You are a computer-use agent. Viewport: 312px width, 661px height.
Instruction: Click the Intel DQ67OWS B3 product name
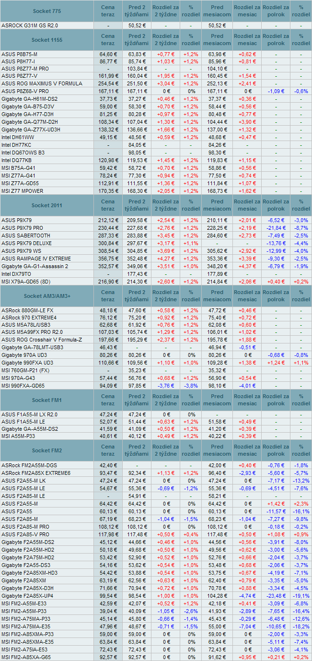coord(23,153)
